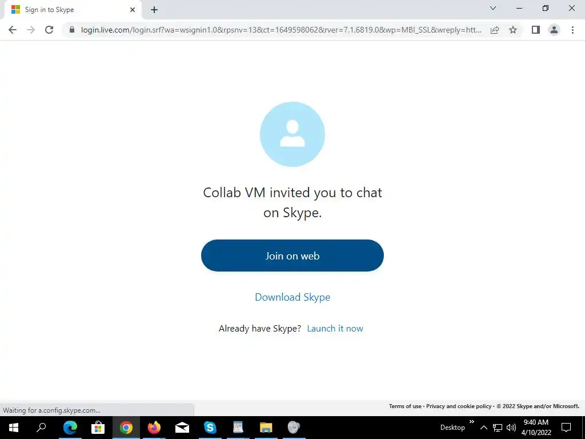Click the share this page icon
The image size is (585, 439).
tap(495, 30)
